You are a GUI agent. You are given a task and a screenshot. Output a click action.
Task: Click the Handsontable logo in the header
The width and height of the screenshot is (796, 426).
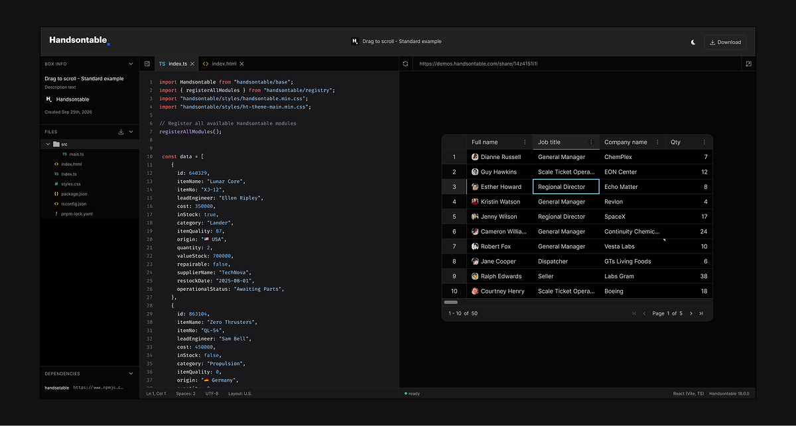tap(80, 40)
